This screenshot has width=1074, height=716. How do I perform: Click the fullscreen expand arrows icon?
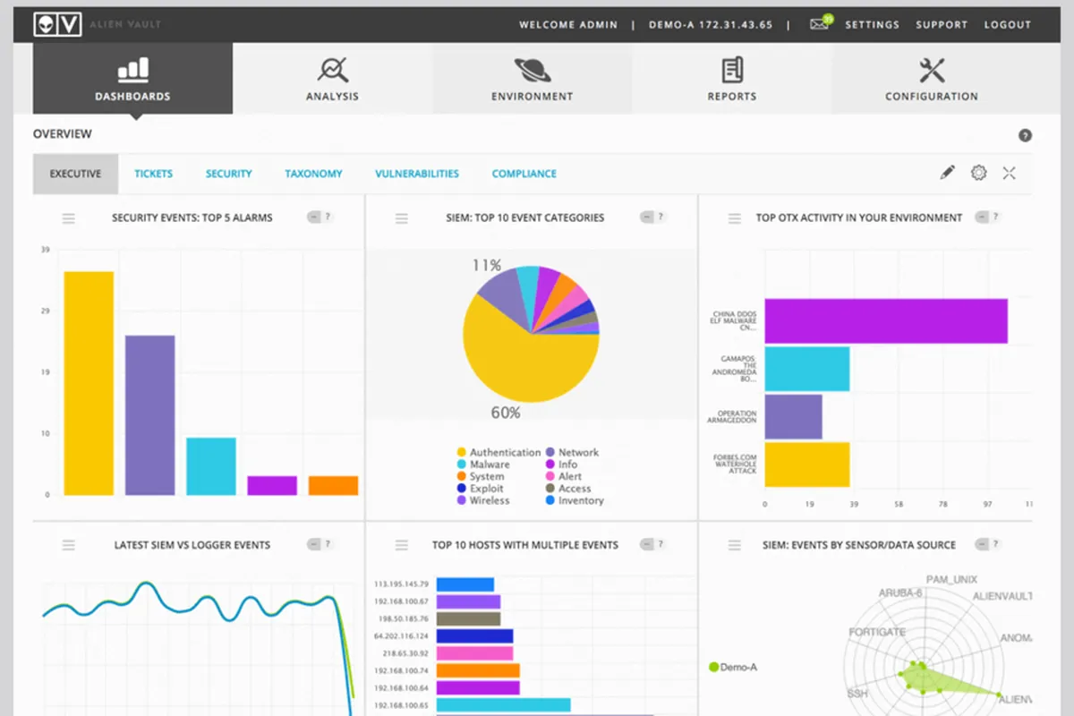click(x=1009, y=173)
